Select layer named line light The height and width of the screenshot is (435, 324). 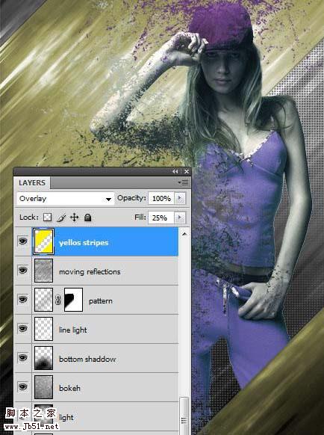coord(73,330)
